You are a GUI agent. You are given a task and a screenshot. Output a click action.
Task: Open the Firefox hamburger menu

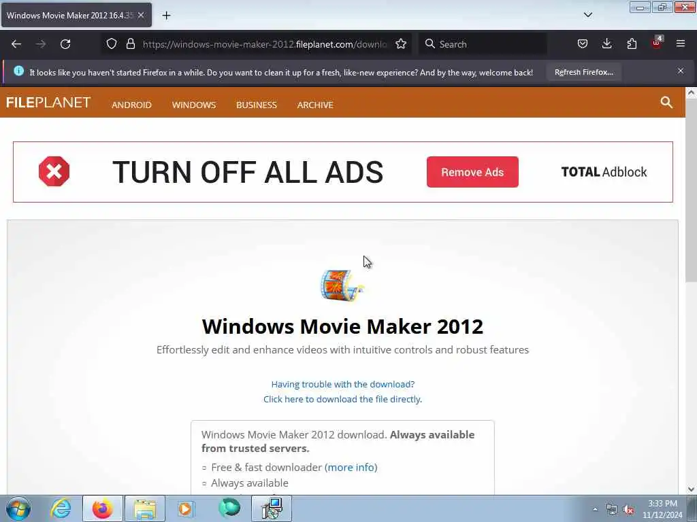tap(681, 43)
